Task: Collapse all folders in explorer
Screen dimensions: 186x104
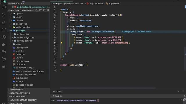Action: click(x=48, y=10)
